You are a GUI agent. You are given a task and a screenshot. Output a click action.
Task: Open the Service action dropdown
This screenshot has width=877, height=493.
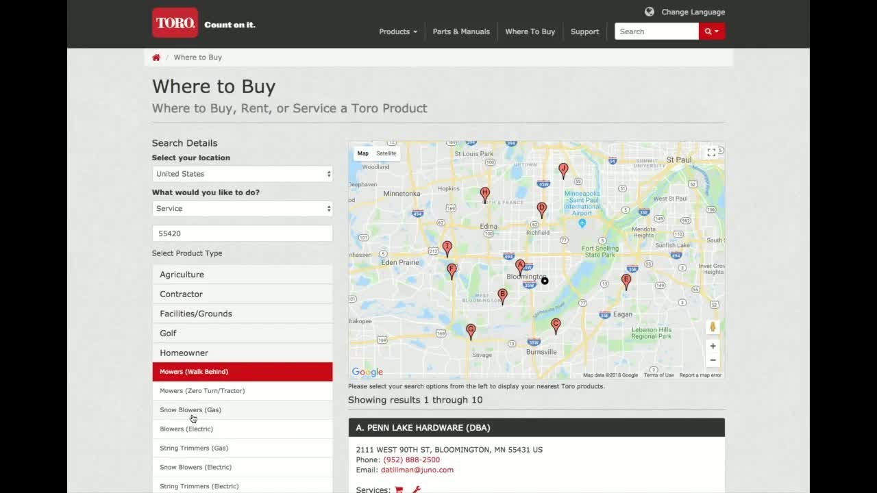point(243,209)
